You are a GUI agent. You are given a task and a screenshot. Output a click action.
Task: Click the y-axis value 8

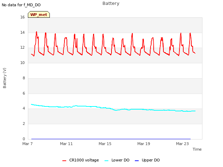24,78
